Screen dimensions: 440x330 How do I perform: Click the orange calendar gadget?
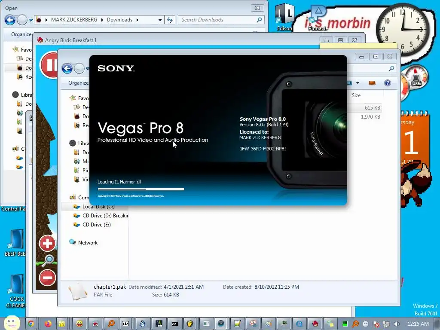coord(415,139)
